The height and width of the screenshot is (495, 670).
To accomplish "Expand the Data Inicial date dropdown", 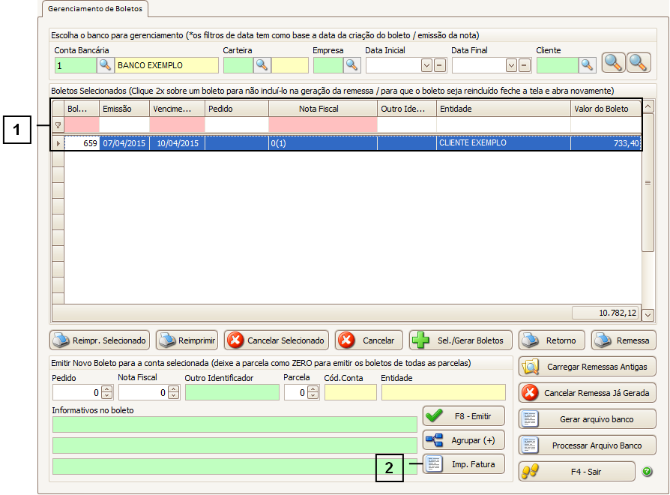I will coord(426,65).
